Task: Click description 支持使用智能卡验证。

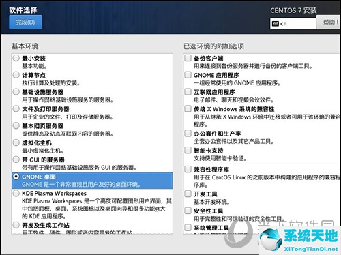Action: (220, 158)
